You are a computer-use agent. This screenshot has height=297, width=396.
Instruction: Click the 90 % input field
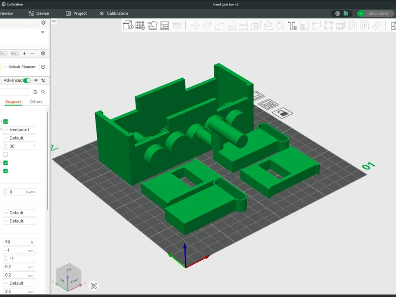pyautogui.click(x=19, y=242)
